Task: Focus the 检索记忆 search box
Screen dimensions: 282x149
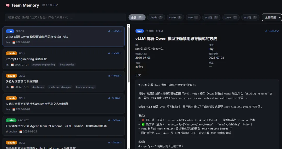Action: coord(66,17)
